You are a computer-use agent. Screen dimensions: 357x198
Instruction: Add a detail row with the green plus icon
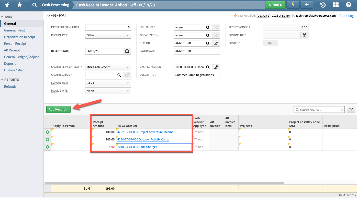(48, 132)
